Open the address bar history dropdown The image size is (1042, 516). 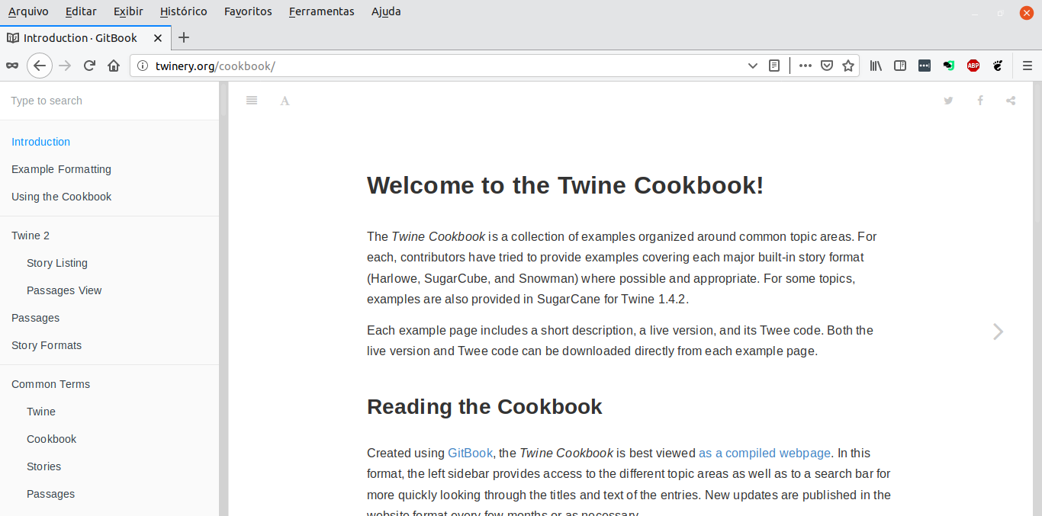coord(752,66)
